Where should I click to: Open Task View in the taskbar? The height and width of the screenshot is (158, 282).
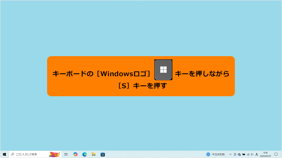66,154
